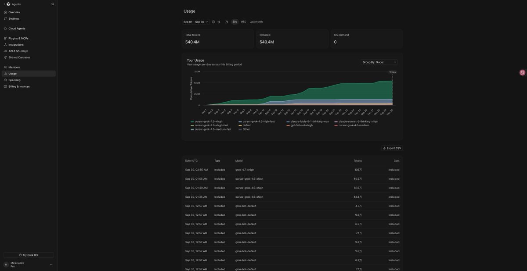Click the Members people icon
Screen dimensions: 527x271
pos(5,67)
